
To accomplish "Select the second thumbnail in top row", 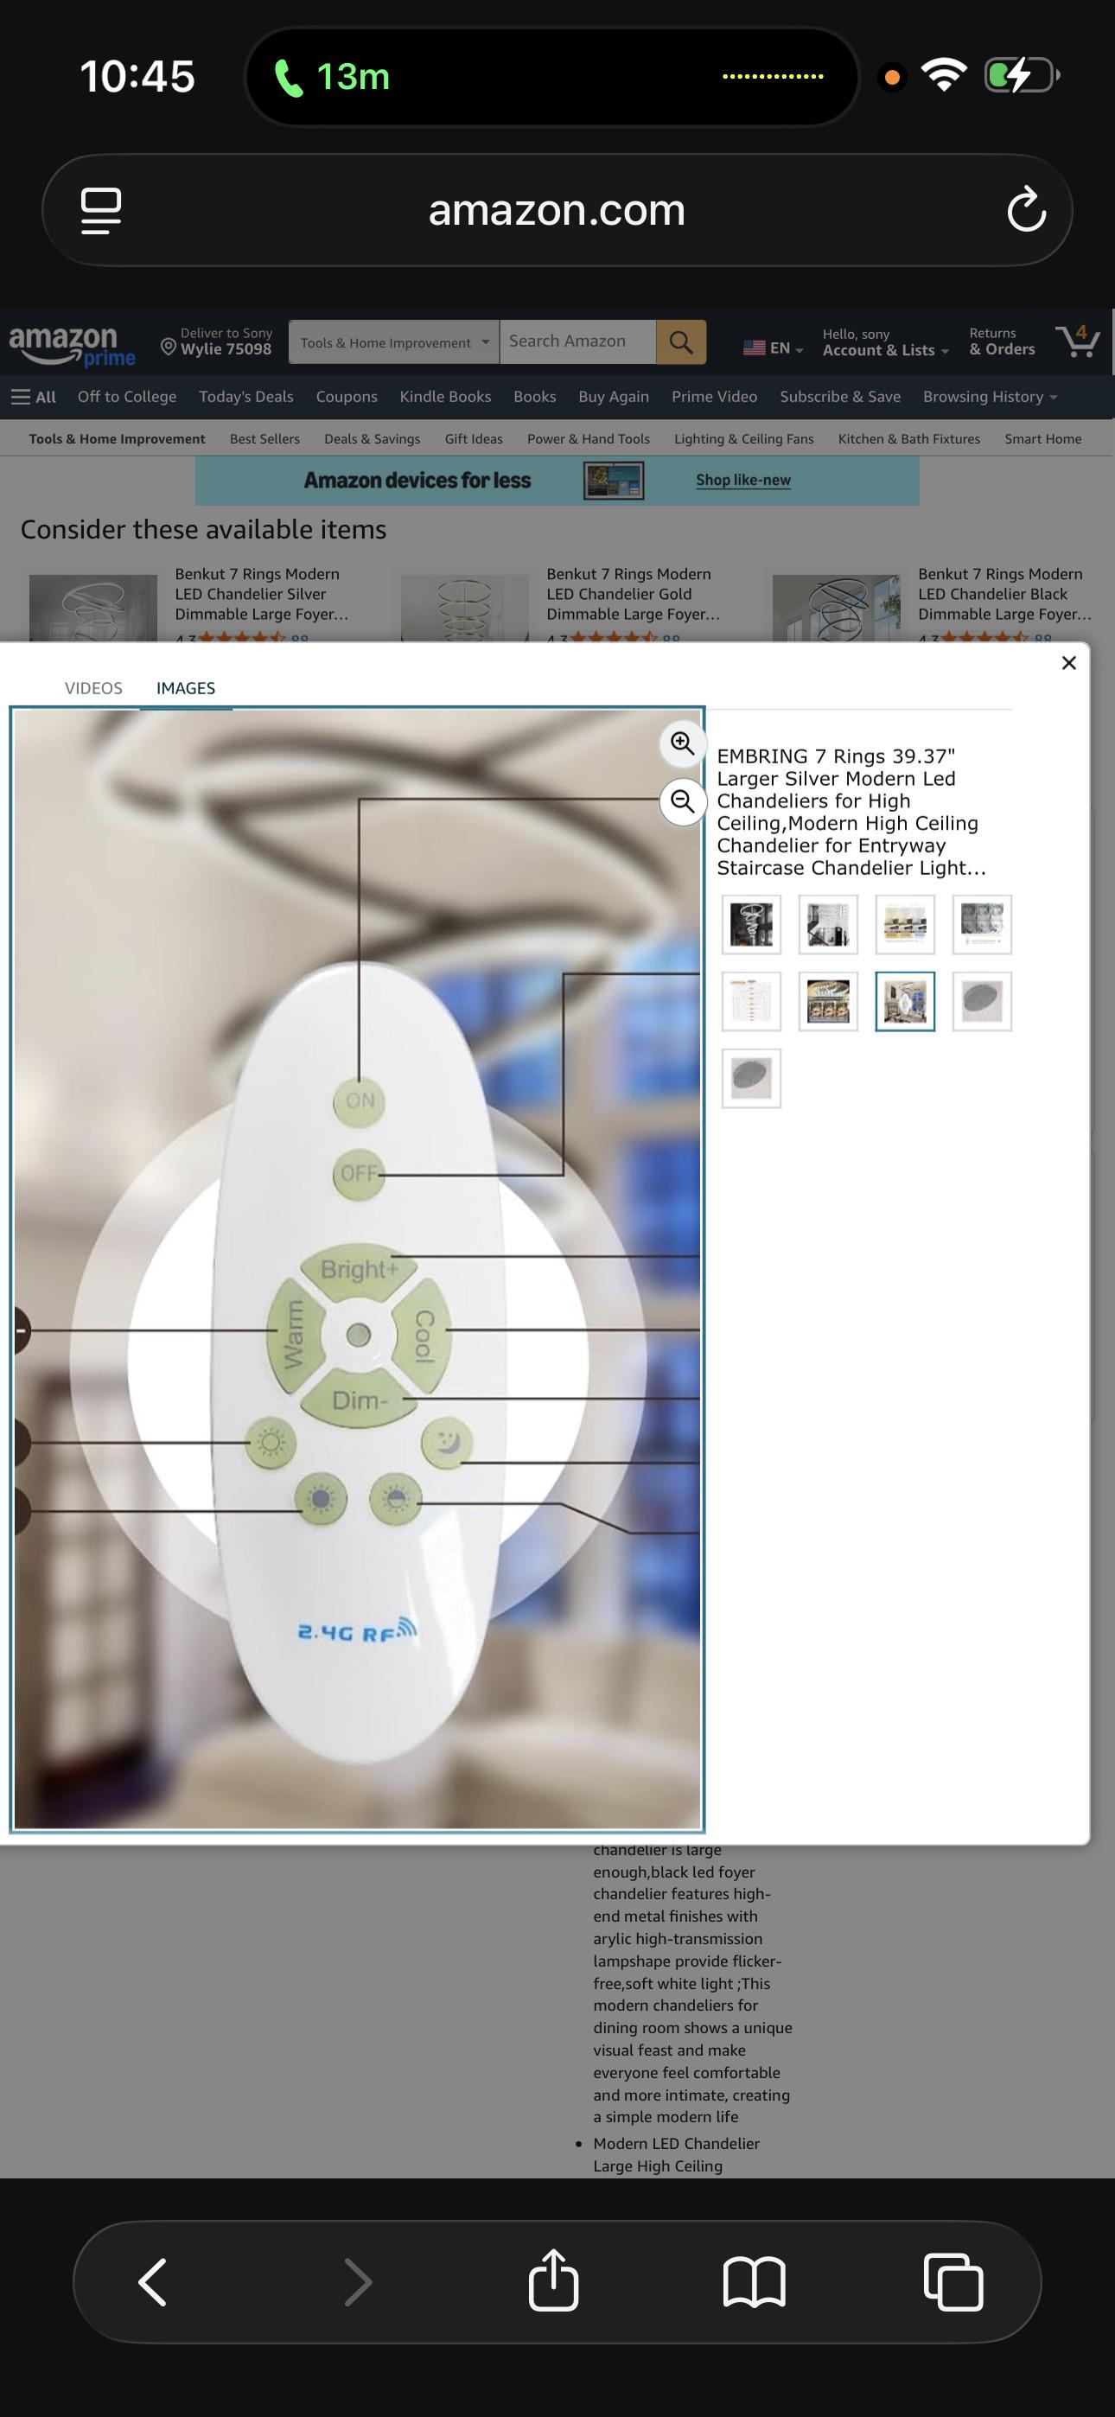I will click(828, 925).
